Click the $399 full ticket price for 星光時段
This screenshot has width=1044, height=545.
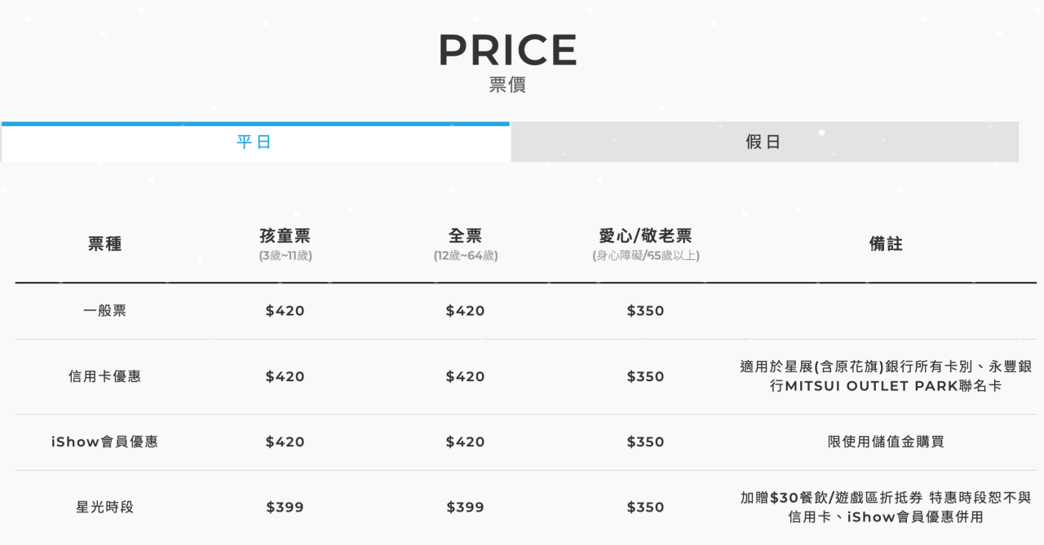point(466,507)
